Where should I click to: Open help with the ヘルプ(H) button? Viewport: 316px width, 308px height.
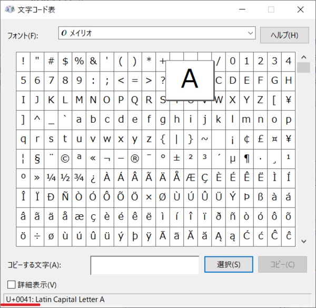pyautogui.click(x=284, y=35)
